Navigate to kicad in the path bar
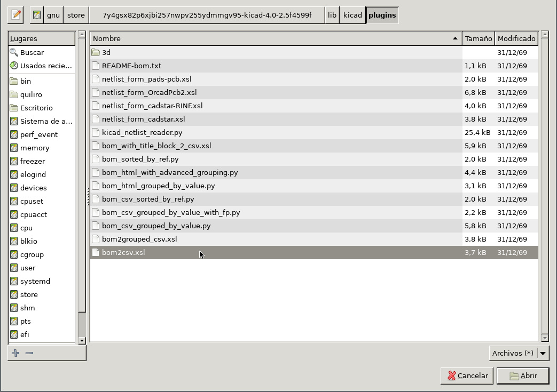Viewport: 557px width, 392px height. click(x=352, y=15)
